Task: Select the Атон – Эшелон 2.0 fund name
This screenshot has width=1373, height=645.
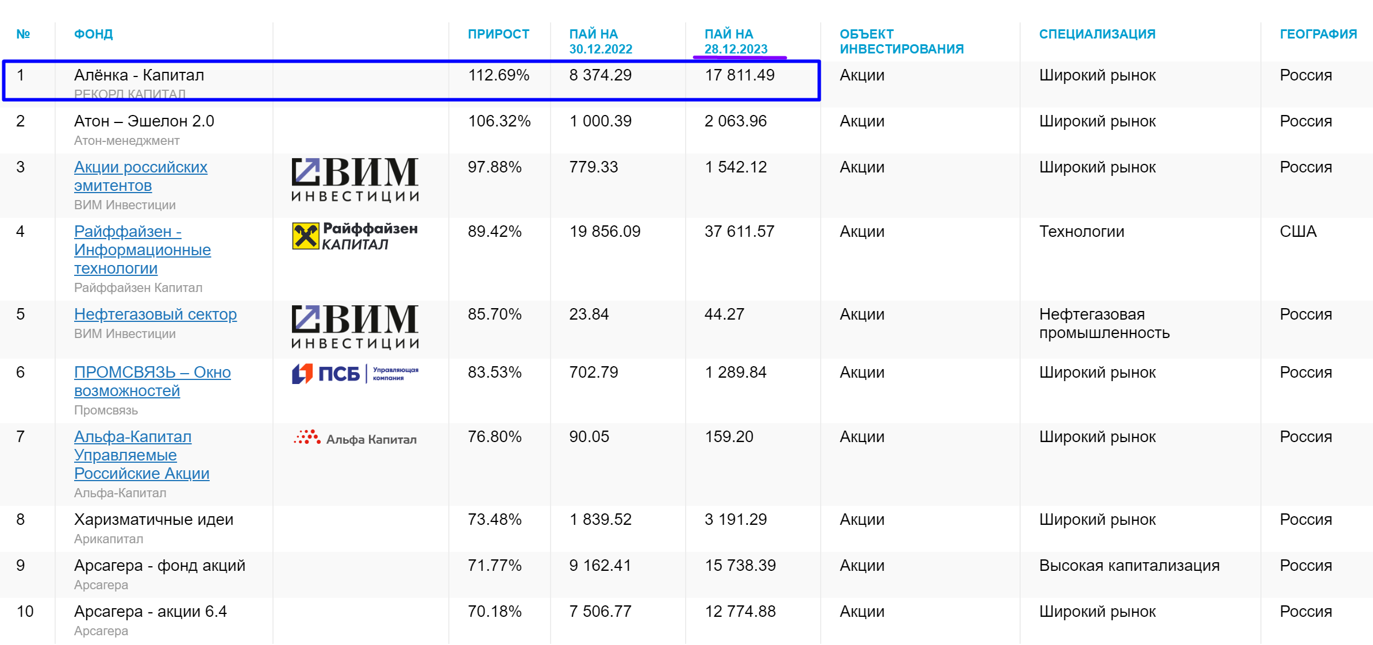Action: pos(144,121)
